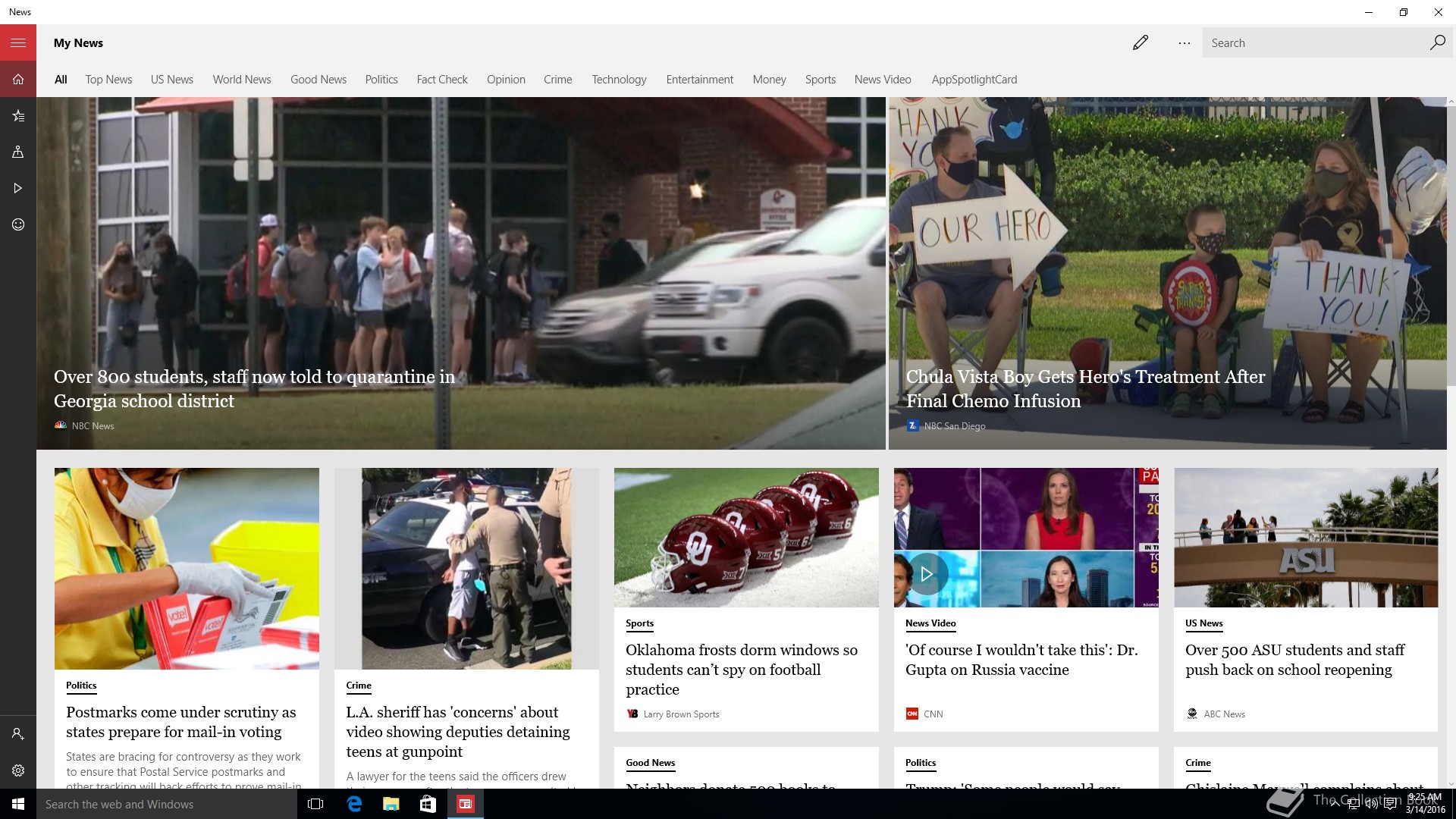Image resolution: width=1456 pixels, height=819 pixels.
Task: Open Interests from the star list icon
Action: tap(18, 115)
